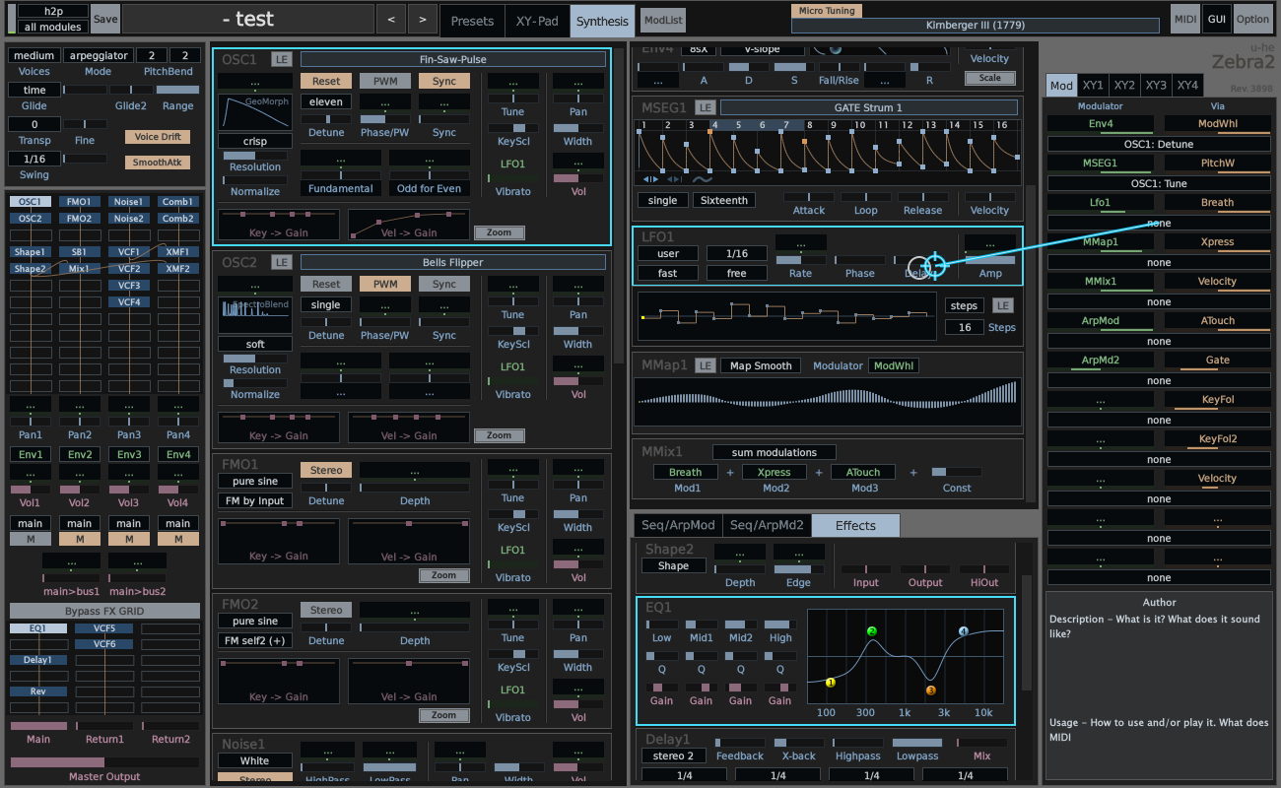This screenshot has width=1281, height=788.
Task: Open the Seq/ArpMod tab
Action: point(679,525)
